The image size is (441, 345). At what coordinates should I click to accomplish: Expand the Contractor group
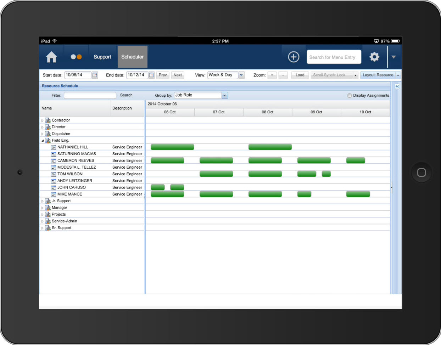coord(42,120)
